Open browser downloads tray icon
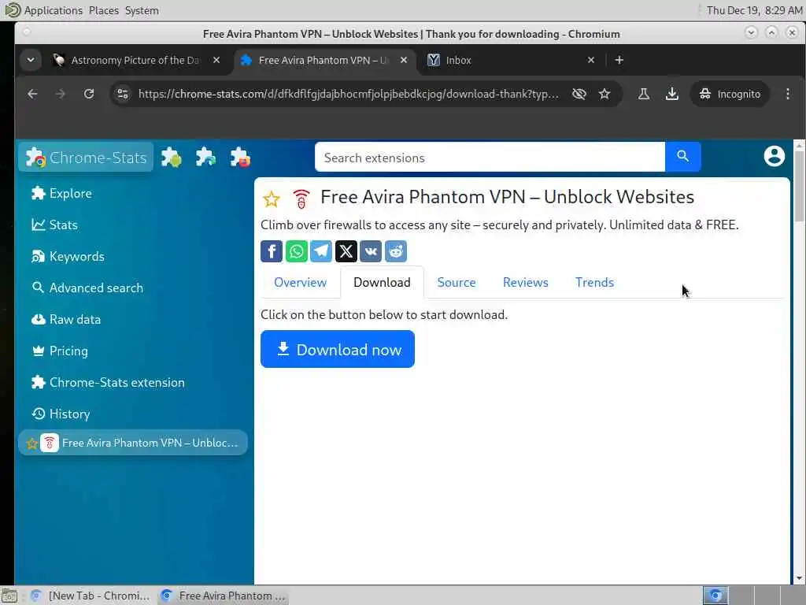 (672, 94)
